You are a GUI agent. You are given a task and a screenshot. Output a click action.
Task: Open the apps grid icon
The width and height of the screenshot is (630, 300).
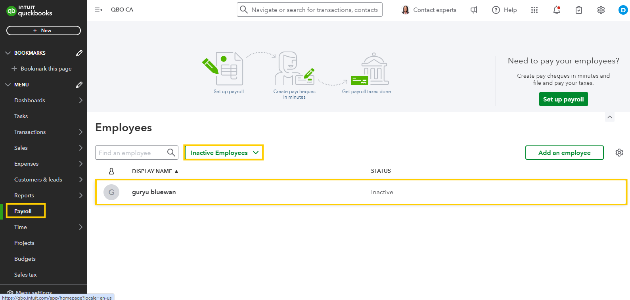[534, 10]
